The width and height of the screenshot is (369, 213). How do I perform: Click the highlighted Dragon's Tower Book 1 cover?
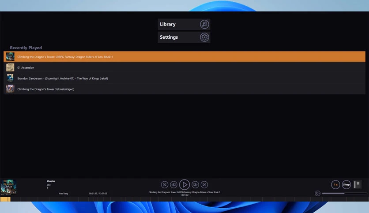[x=10, y=57]
